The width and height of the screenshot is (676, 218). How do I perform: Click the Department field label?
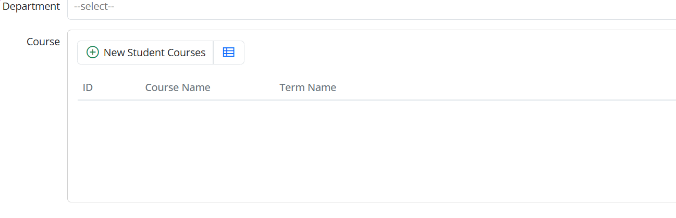tap(31, 7)
